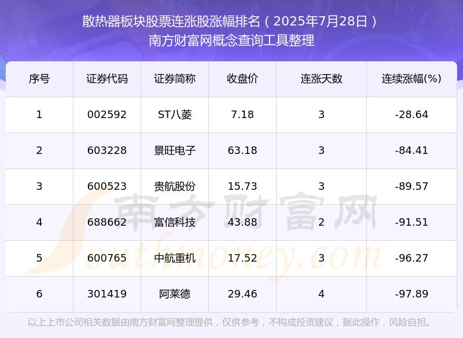Image resolution: width=463 pixels, height=338 pixels.
Task: Select stock name 景旺电子
Action: point(175,150)
